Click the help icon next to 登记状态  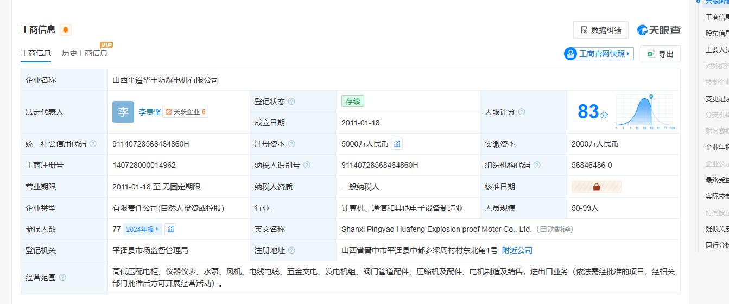point(291,102)
